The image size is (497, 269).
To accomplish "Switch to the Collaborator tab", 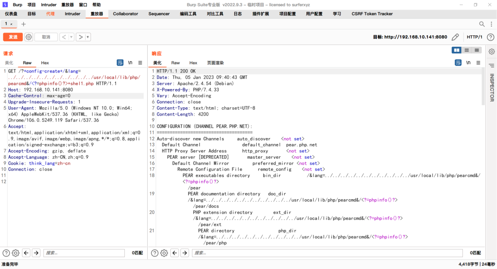I will click(125, 14).
